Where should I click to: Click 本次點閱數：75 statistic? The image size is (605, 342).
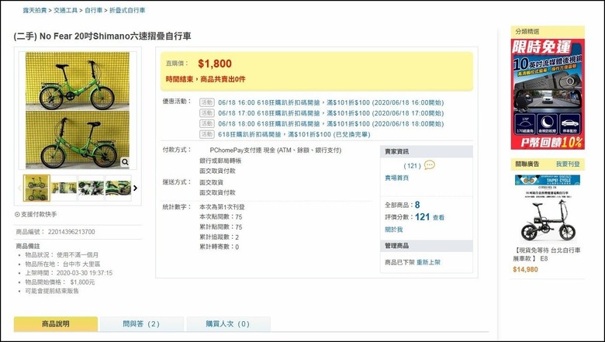[221, 217]
